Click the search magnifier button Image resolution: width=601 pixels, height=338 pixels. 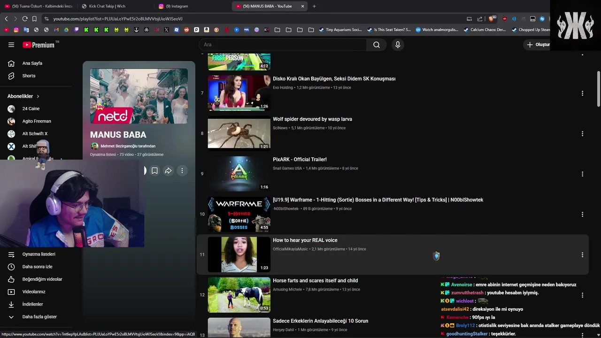(x=377, y=45)
